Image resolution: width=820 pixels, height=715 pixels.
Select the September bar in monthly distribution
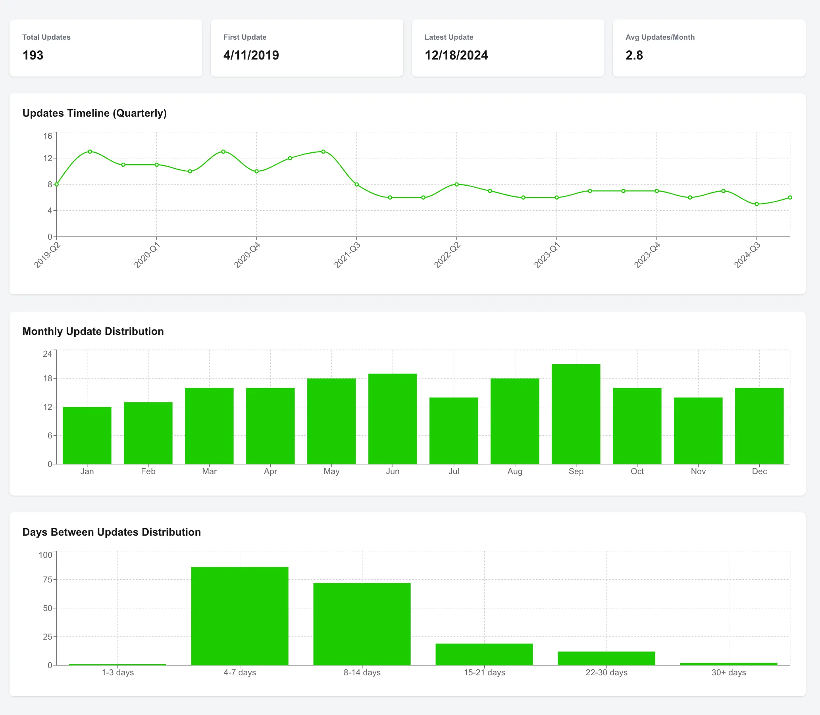(576, 415)
